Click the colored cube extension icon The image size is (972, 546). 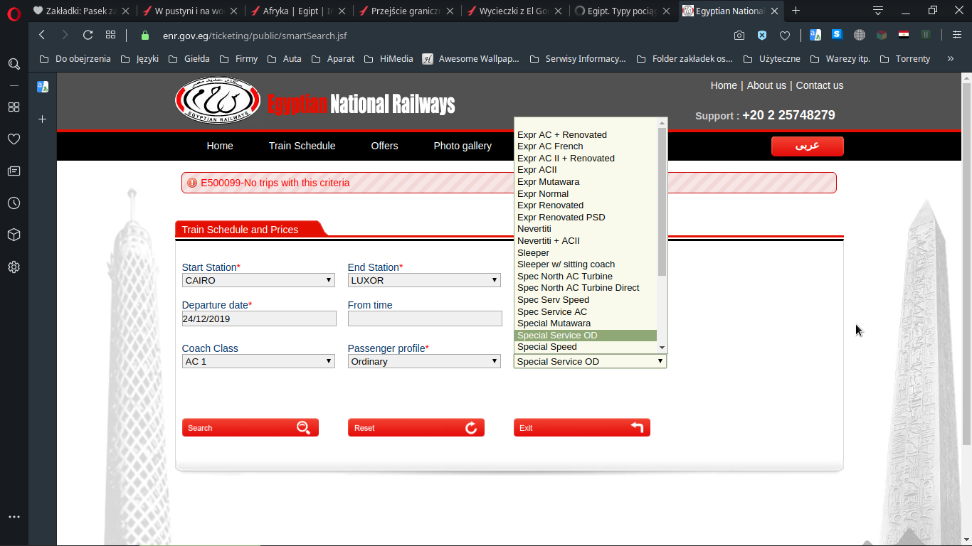pos(882,34)
